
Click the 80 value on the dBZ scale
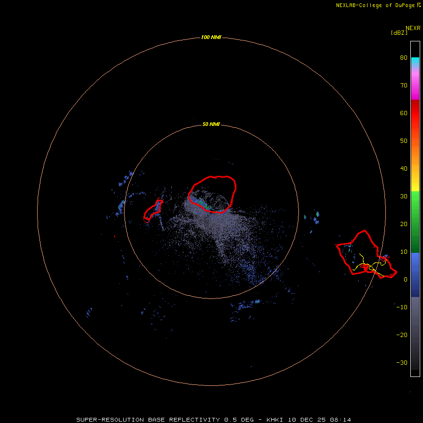click(404, 58)
